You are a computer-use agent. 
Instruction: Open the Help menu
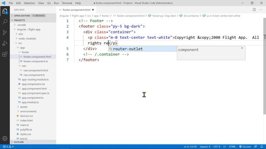(x=78, y=3)
